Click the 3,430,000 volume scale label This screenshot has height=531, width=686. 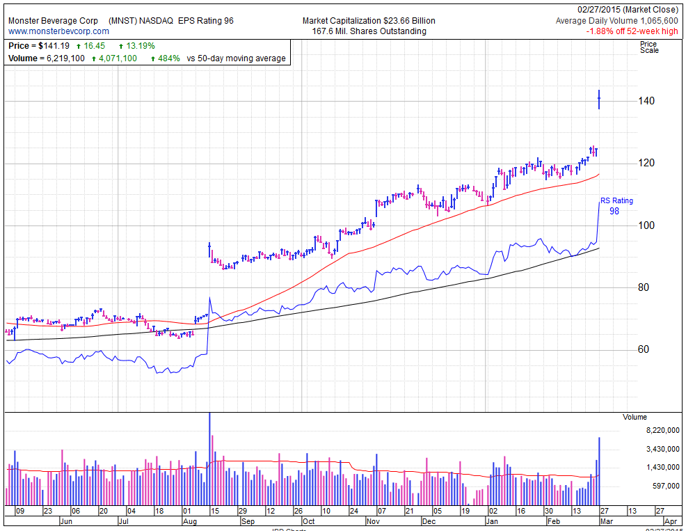pyautogui.click(x=663, y=449)
